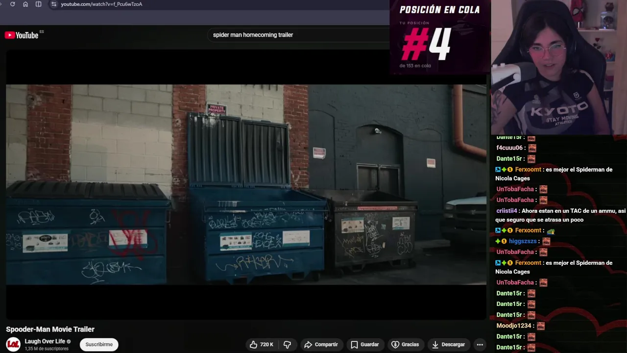Share the video with Compartir
This screenshot has width=627, height=353.
pyautogui.click(x=321, y=345)
